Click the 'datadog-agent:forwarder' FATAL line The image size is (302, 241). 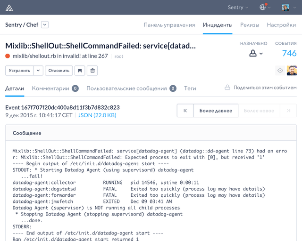click(139, 195)
